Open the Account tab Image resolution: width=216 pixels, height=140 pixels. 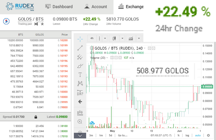(96, 6)
